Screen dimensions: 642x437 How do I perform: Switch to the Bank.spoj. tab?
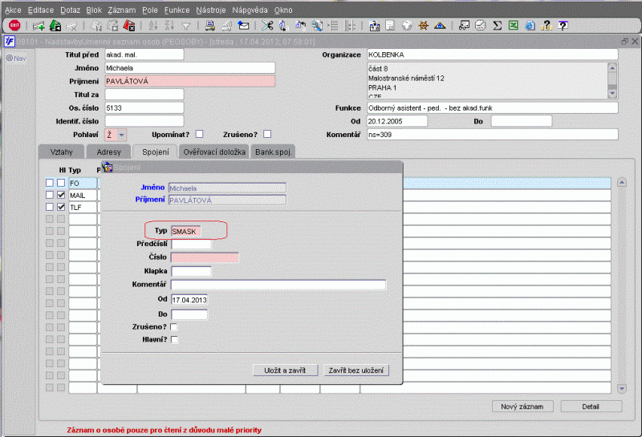tap(273, 152)
